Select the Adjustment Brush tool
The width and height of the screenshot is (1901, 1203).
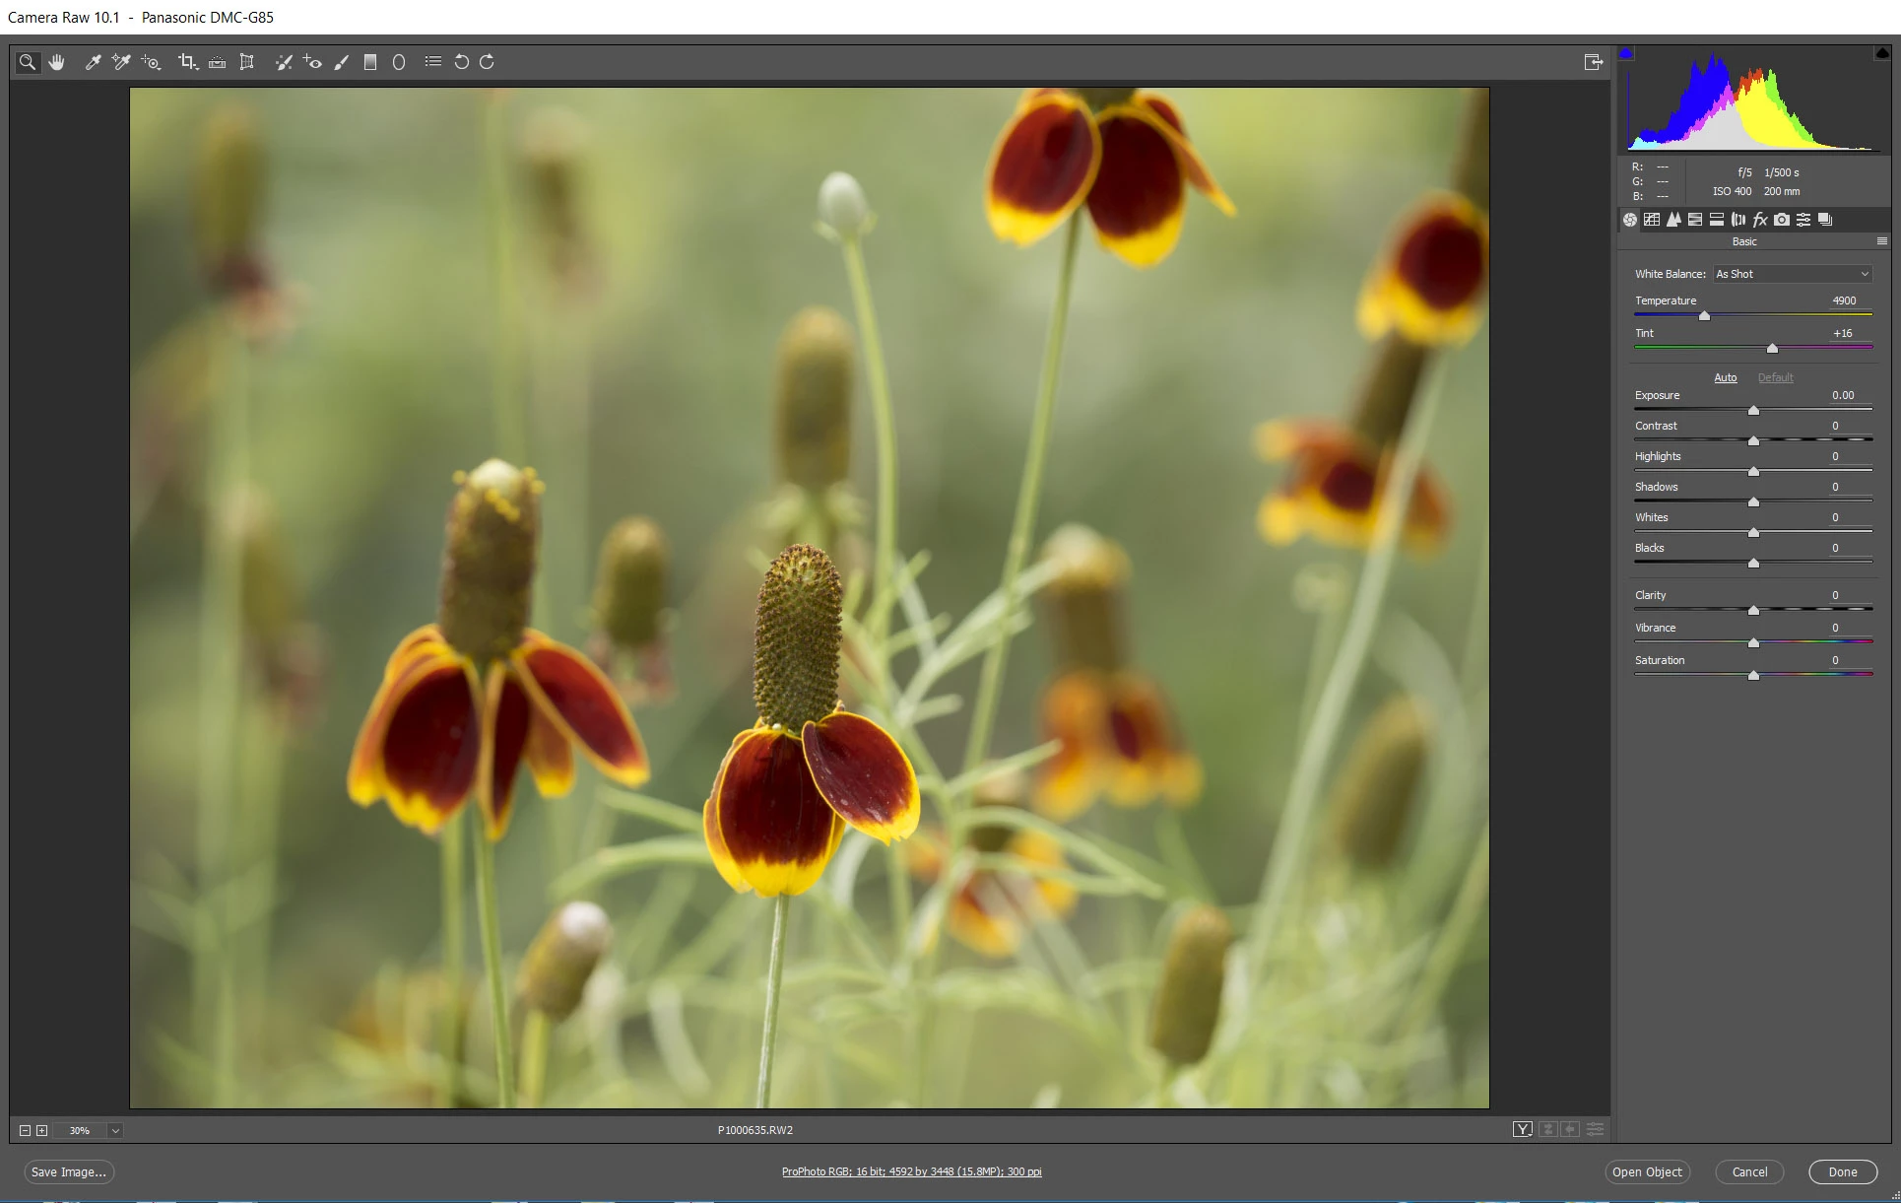342,62
